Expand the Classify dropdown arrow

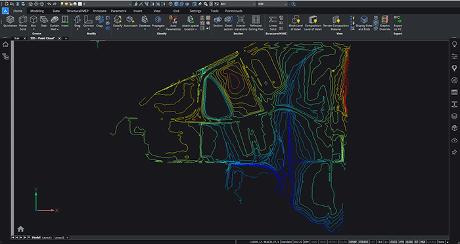[x=118, y=30]
